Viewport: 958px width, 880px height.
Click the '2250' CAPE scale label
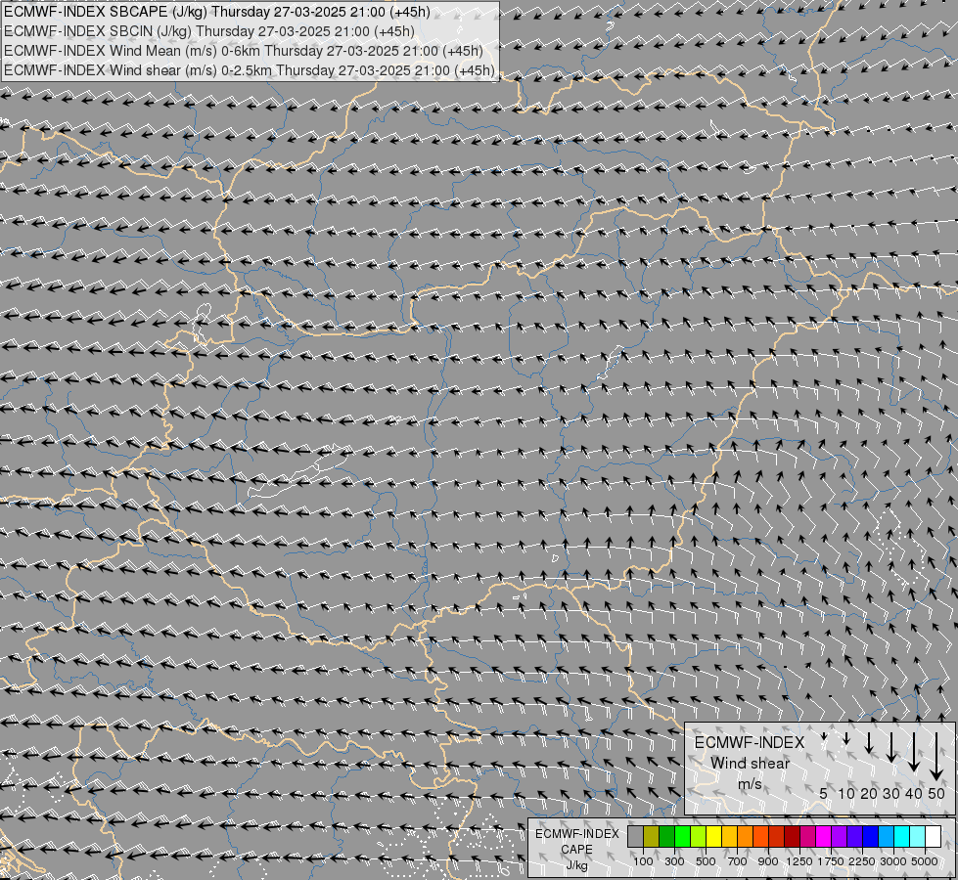pyautogui.click(x=862, y=861)
